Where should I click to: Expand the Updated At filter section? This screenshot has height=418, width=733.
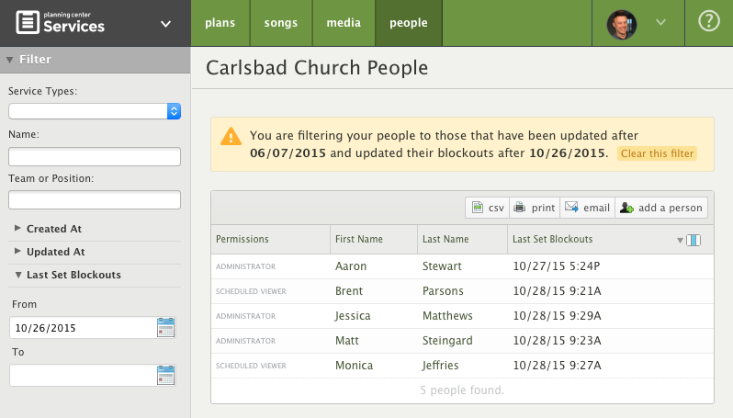click(54, 252)
